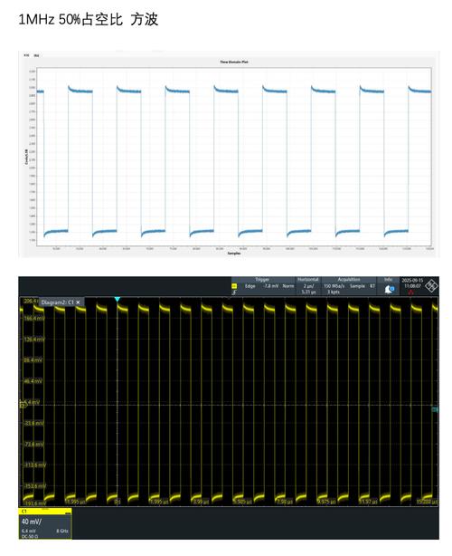Viewport: 452px width, 556px height.
Task: Open the Trigger settings panel
Action: (x=262, y=280)
